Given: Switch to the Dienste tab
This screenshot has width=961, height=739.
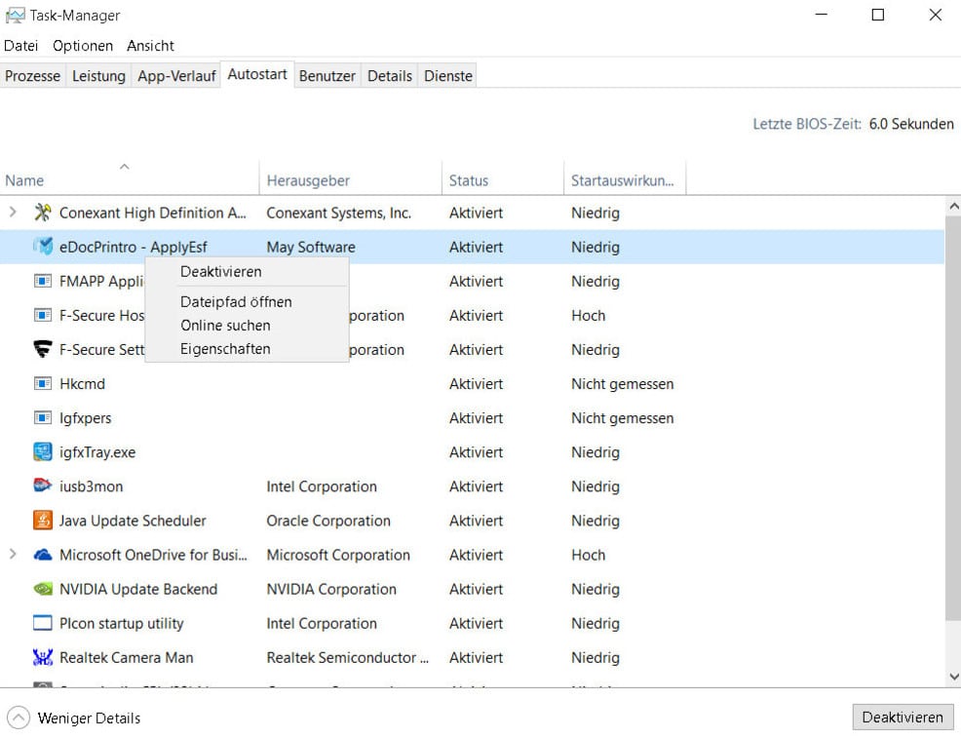Looking at the screenshot, I should point(448,75).
